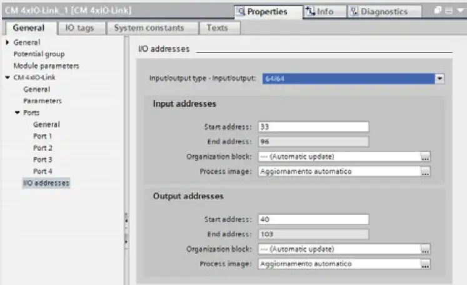The image size is (467, 285).
Task: Browse the output Process image
Action: (425, 264)
